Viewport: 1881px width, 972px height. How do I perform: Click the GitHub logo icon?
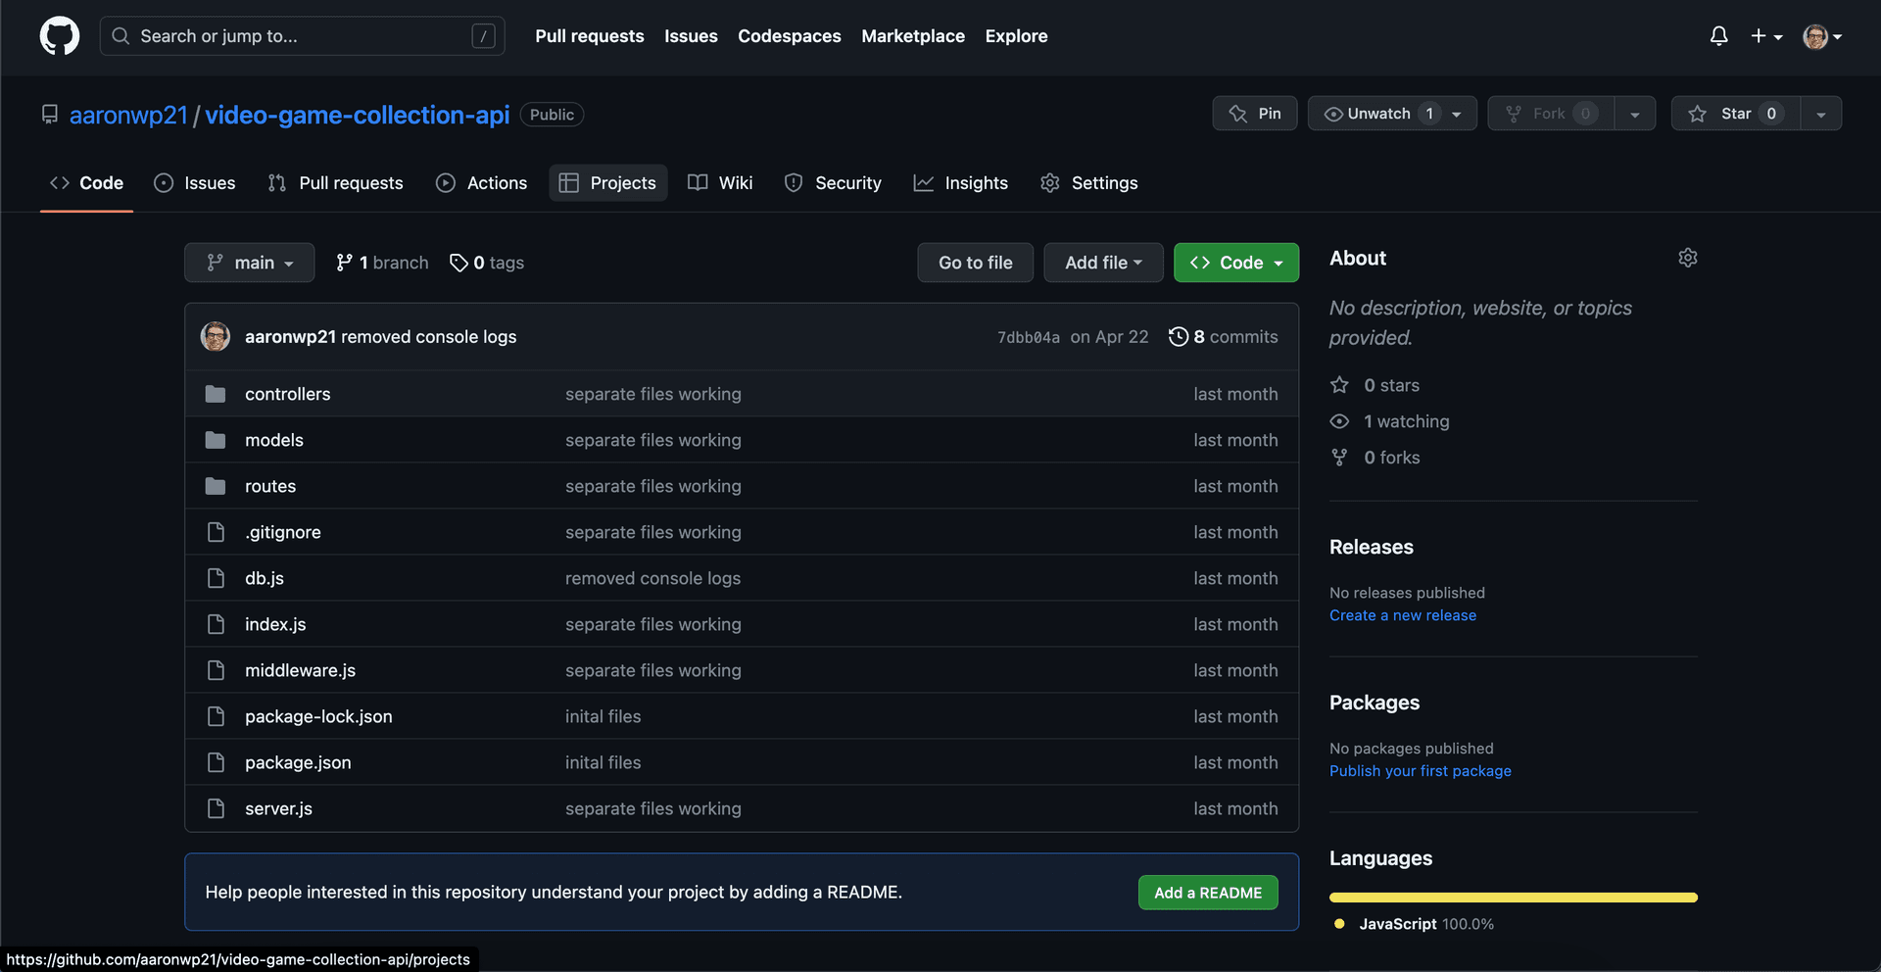pos(59,36)
